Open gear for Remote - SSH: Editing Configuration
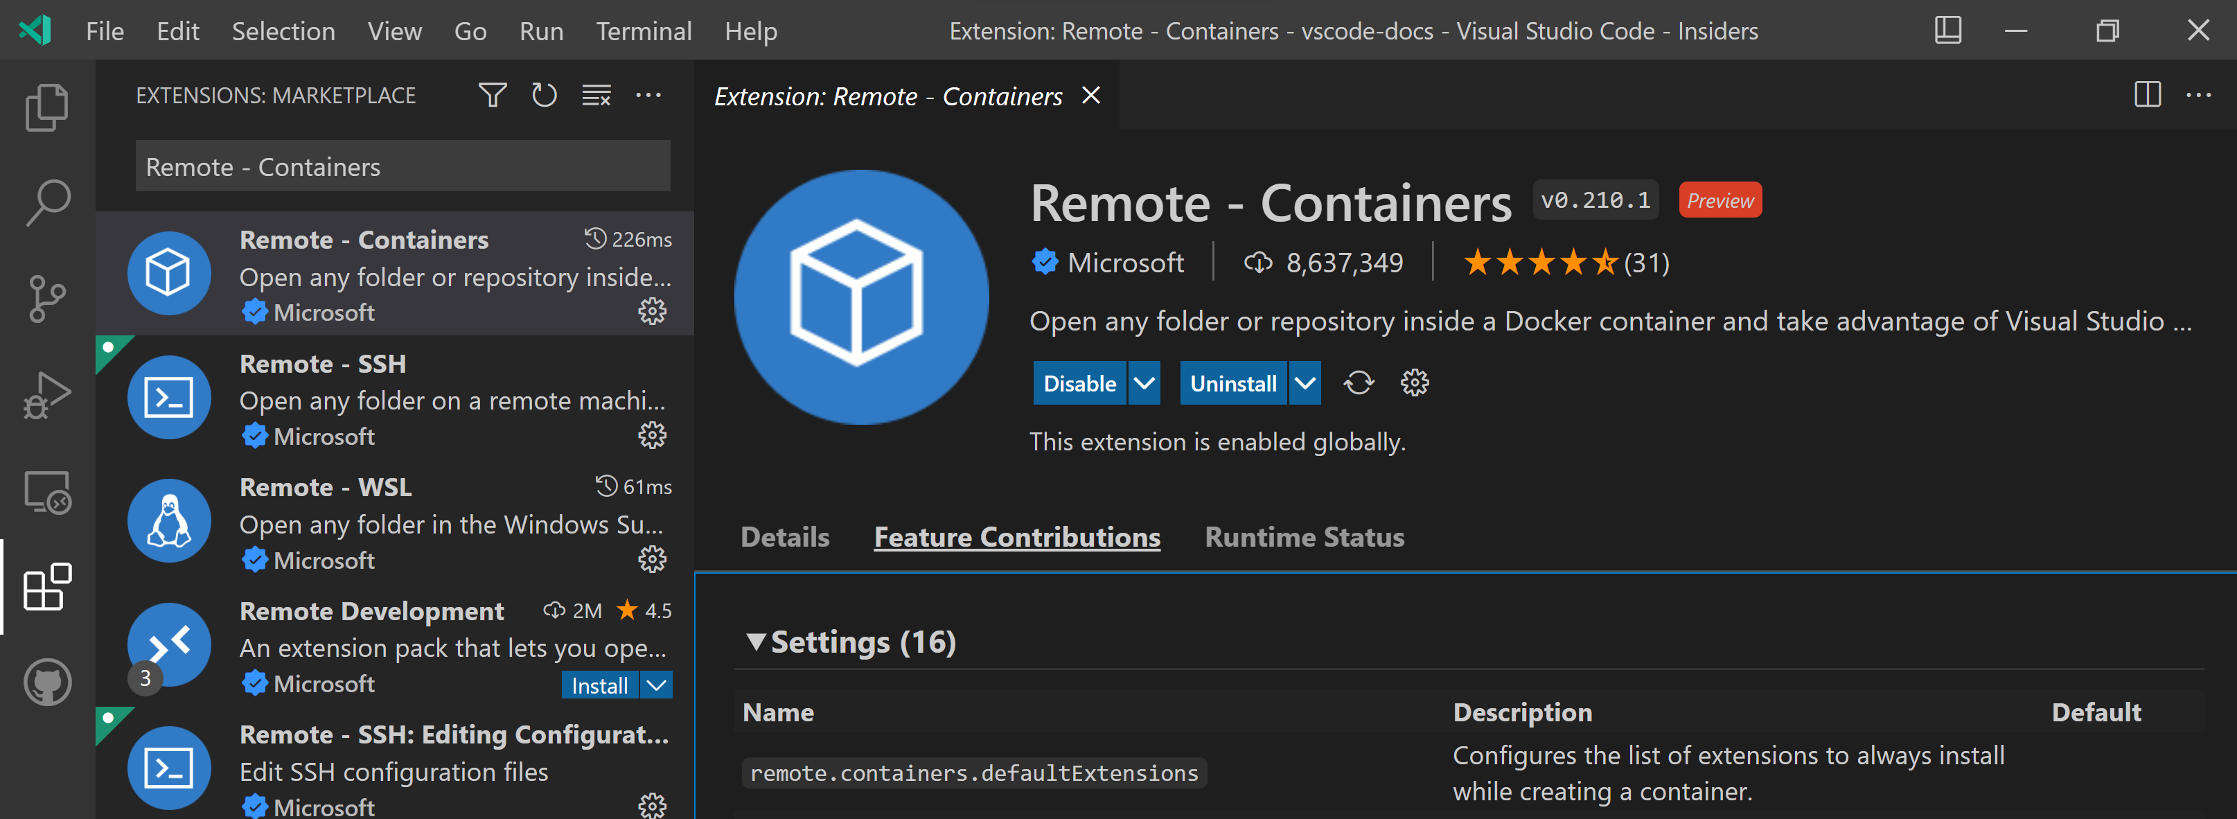Viewport: 2237px width, 819px height. click(x=652, y=805)
